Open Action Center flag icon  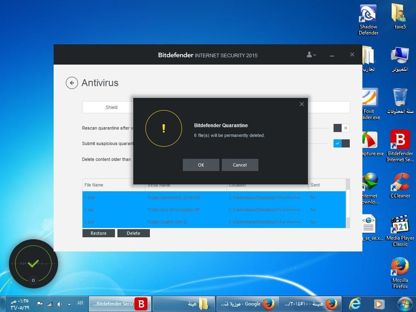point(39,304)
